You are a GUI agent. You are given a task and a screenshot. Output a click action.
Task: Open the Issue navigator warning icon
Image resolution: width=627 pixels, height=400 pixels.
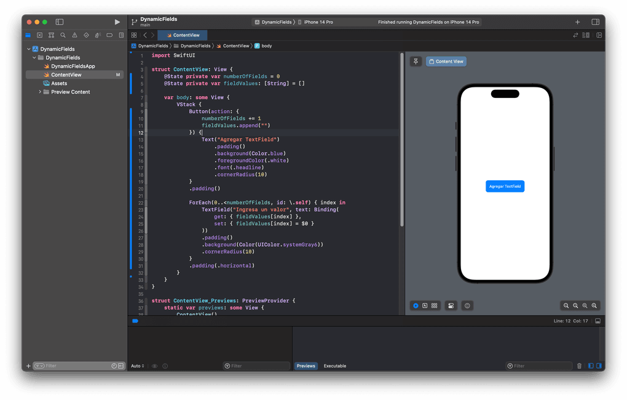point(74,35)
